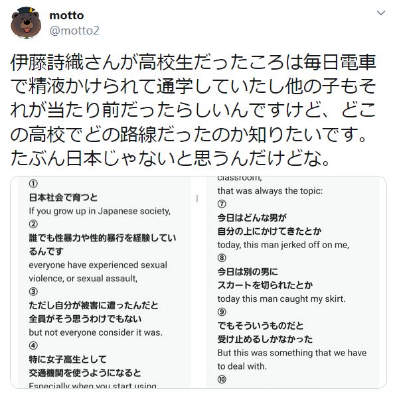Viewport: 397px width, 400px height.
Task: Click the tweet's main Japanese text body
Action: pos(193,110)
